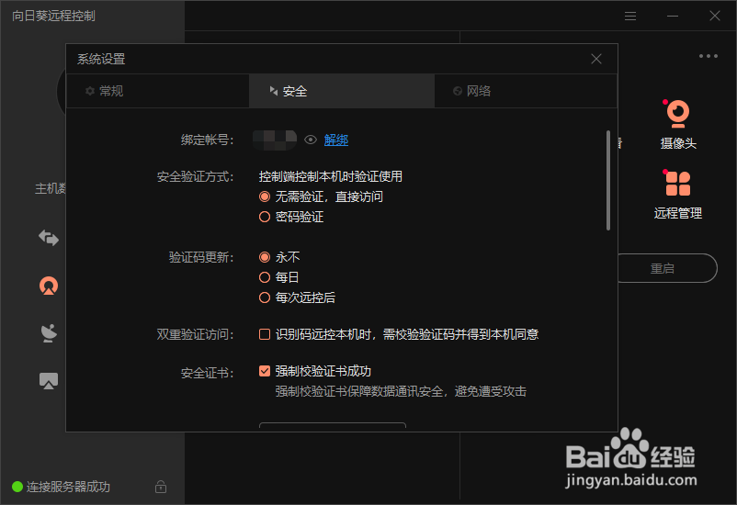Click the 双重验证访问 label

(x=195, y=334)
